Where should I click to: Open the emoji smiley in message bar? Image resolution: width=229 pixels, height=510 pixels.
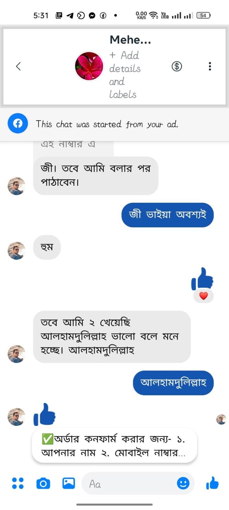tap(182, 484)
